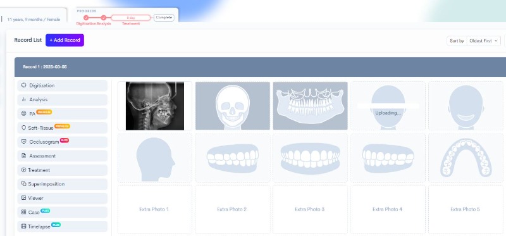Click the Record 1 : 2025-03-05 header
506x236 pixels.
260,67
